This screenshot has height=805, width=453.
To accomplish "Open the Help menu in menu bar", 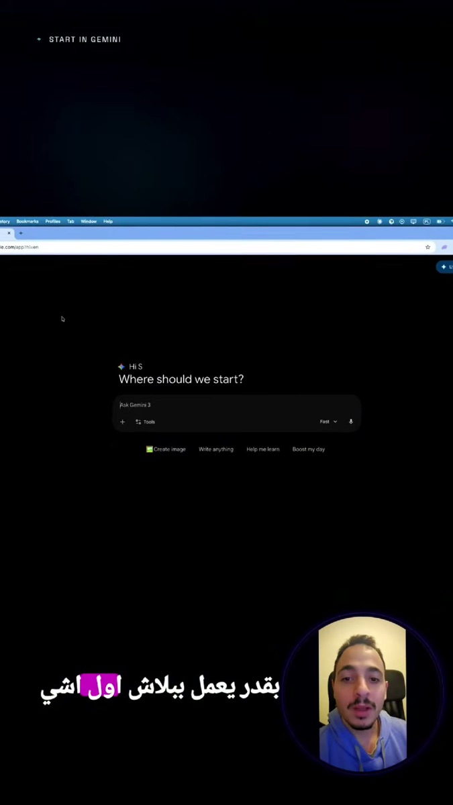I will [x=108, y=221].
